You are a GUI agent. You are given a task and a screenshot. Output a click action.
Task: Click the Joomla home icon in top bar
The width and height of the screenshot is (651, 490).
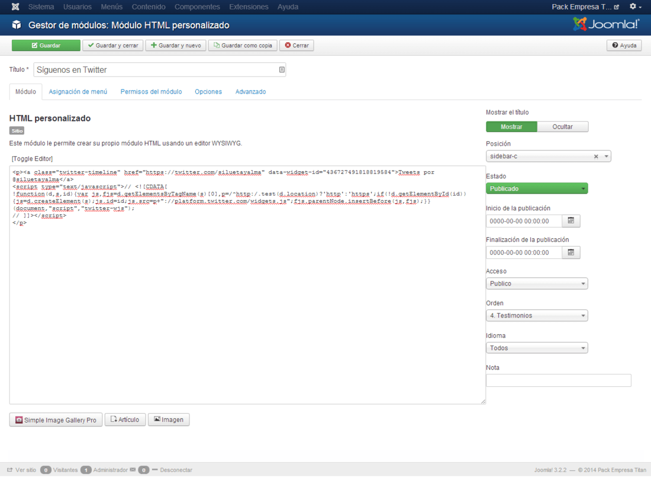coord(15,7)
